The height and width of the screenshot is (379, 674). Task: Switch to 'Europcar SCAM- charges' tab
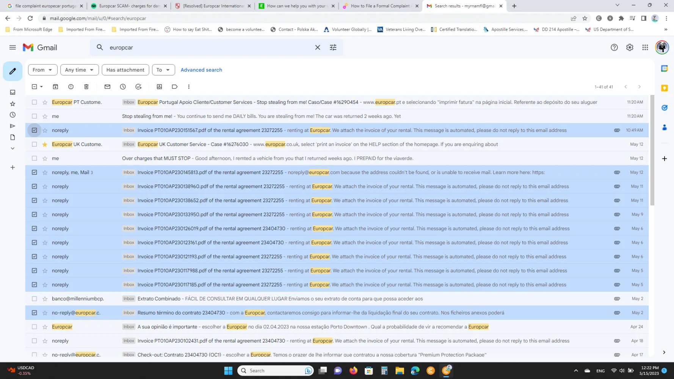(x=130, y=6)
